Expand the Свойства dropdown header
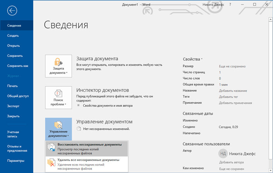Image resolution: width=273 pixels, height=173 pixels. [192, 59]
